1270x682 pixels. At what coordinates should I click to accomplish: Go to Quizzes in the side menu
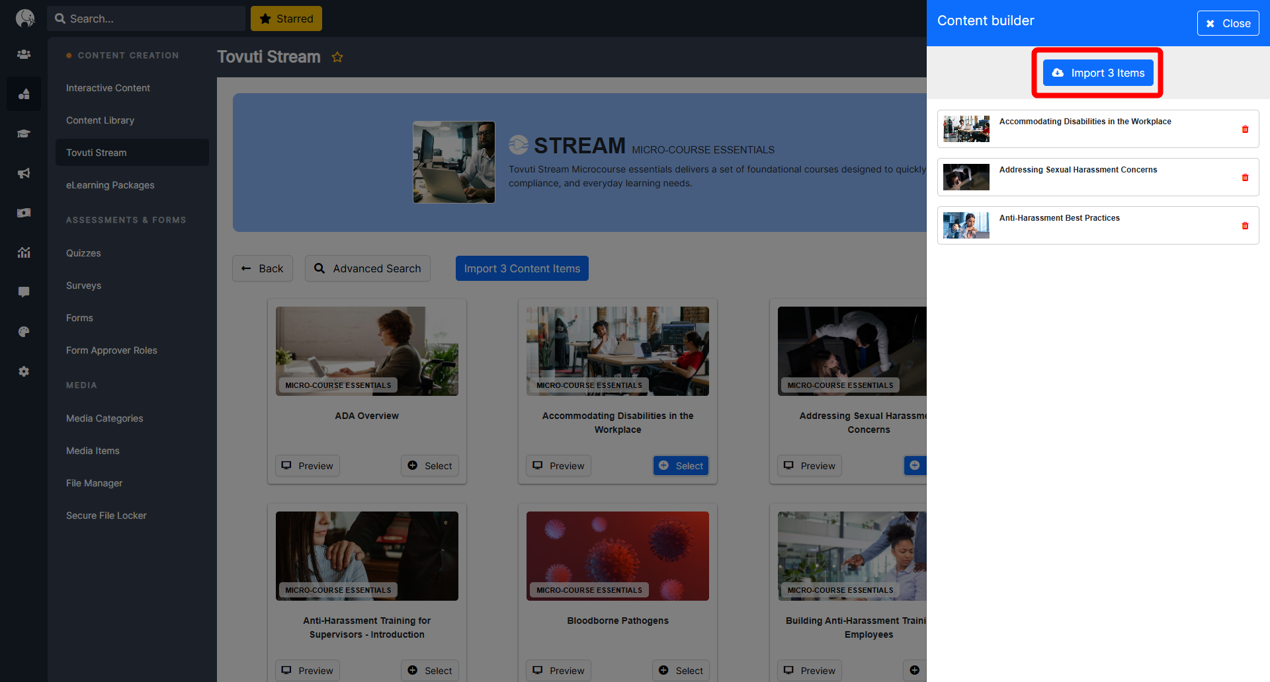[83, 253]
